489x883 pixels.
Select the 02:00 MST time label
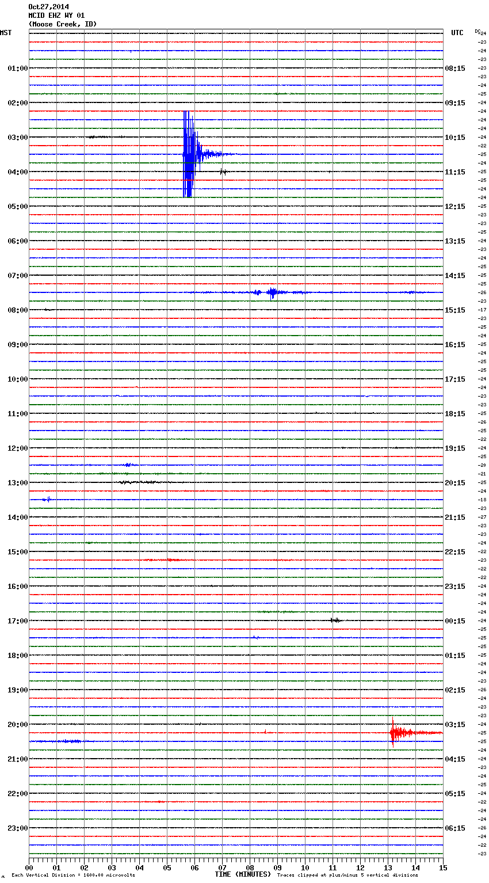pyautogui.click(x=17, y=103)
